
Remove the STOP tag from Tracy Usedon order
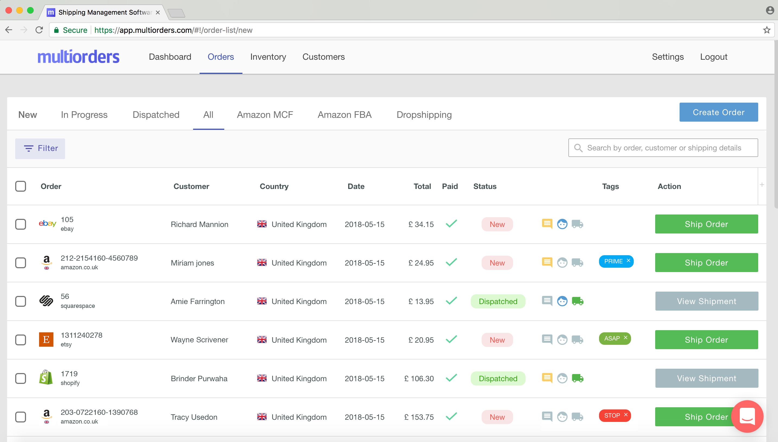coord(626,415)
